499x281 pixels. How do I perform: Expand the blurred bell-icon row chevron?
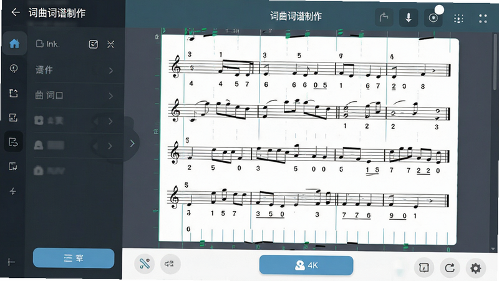[110, 146]
